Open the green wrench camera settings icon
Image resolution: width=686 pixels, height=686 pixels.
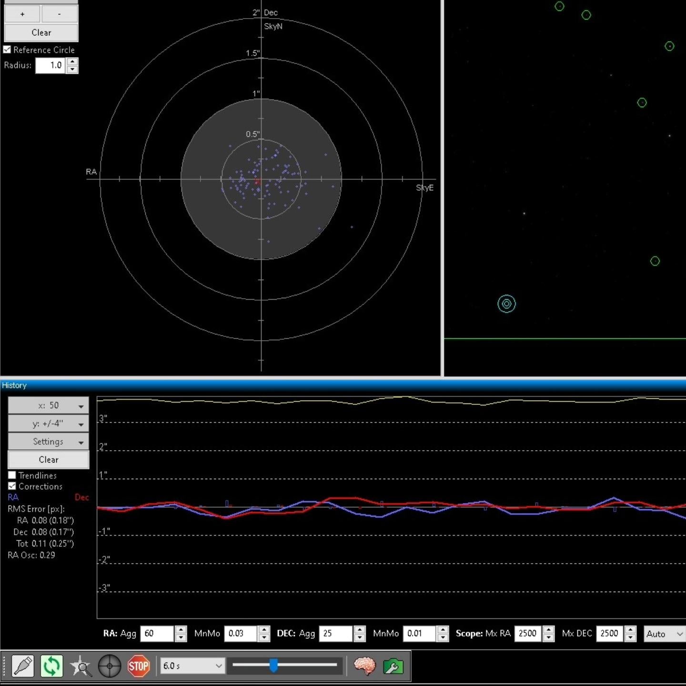393,666
